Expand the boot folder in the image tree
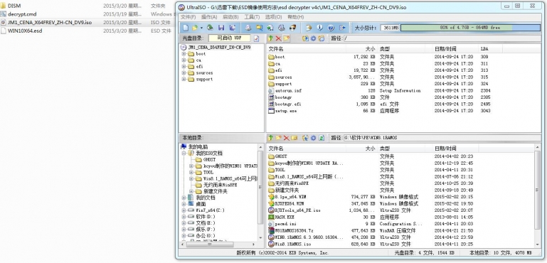The width and height of the screenshot is (547, 263). coord(184,54)
